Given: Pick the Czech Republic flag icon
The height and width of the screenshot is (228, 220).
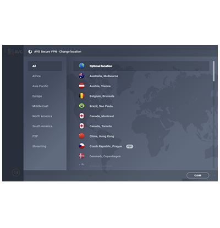Looking at the screenshot, I should click(81, 146).
